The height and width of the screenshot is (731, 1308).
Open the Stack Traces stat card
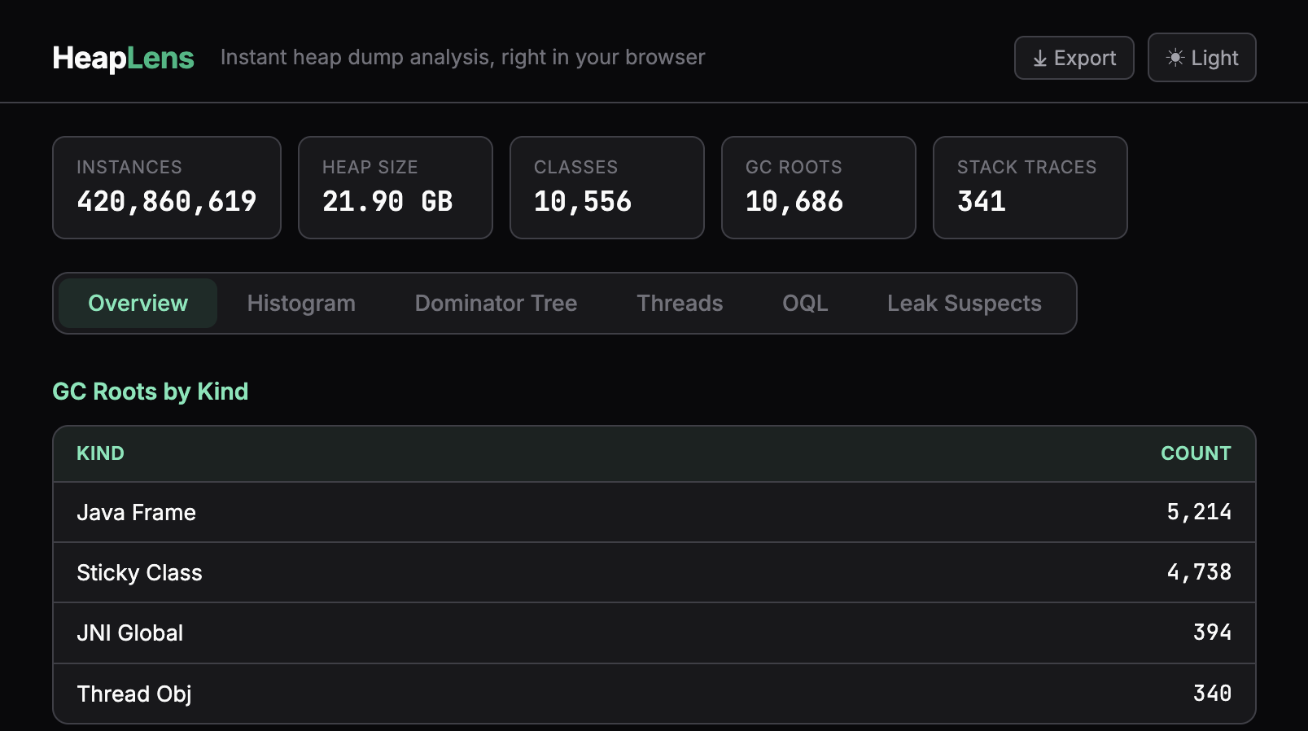pos(1030,187)
